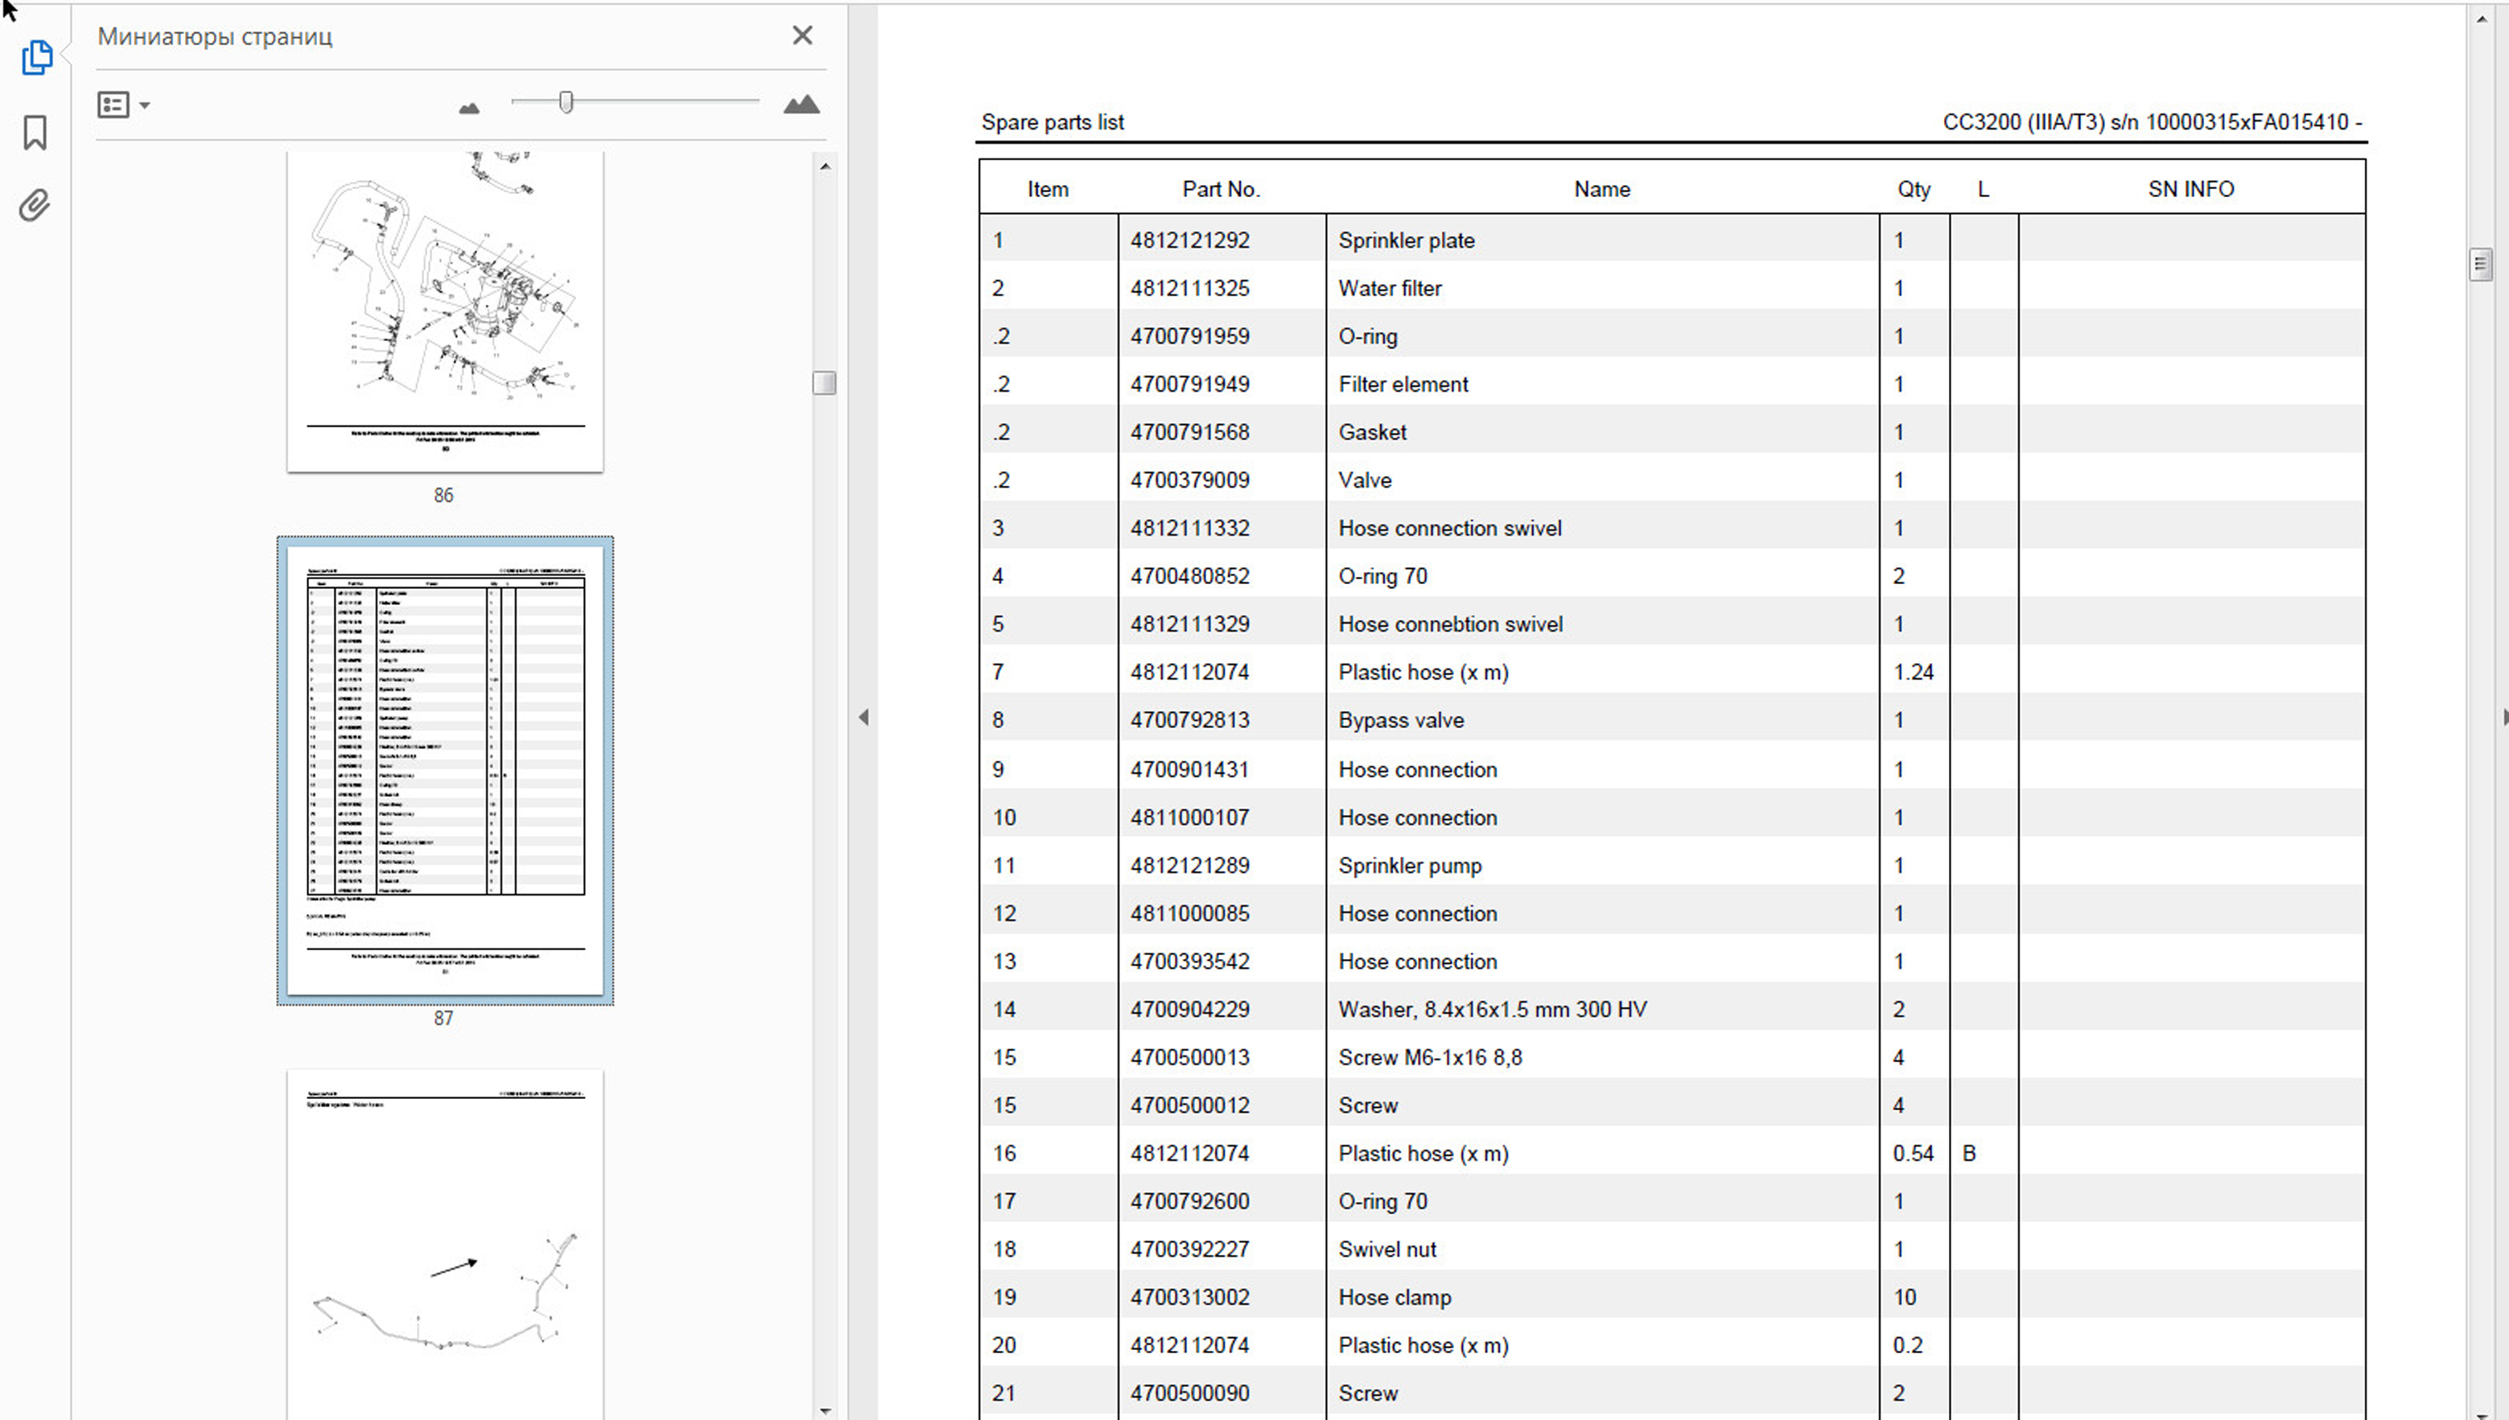Image resolution: width=2509 pixels, height=1420 pixels.
Task: Click the thumbnails panel scrollbar handle
Action: (x=824, y=382)
